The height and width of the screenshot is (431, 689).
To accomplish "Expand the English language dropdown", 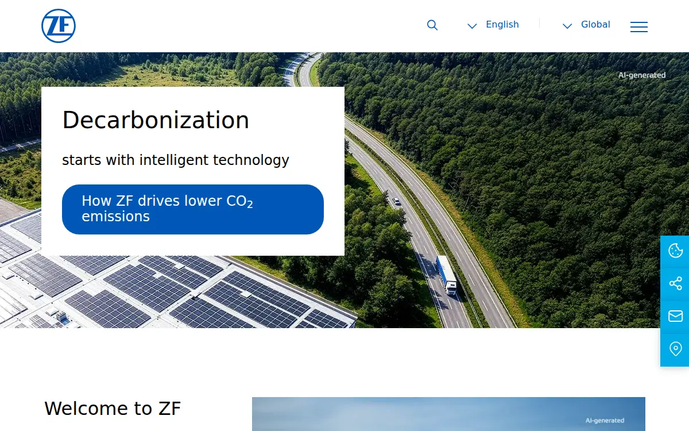I will [493, 25].
